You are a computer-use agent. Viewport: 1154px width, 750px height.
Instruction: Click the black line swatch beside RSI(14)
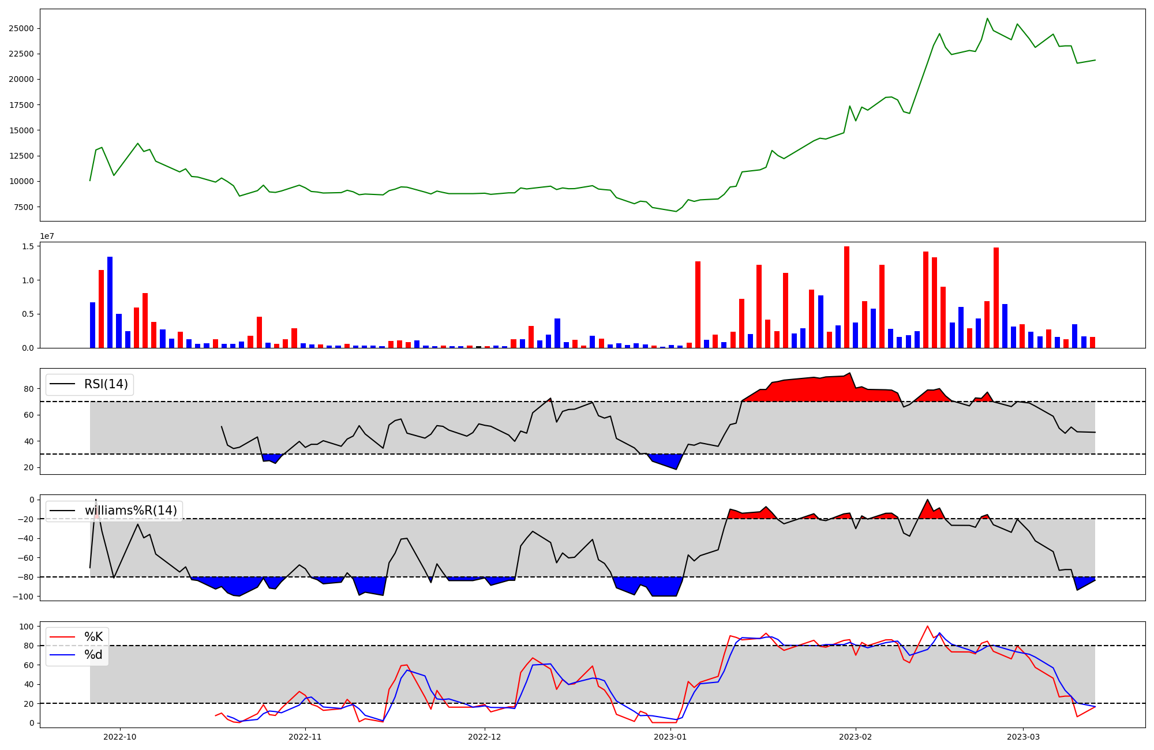coord(62,384)
